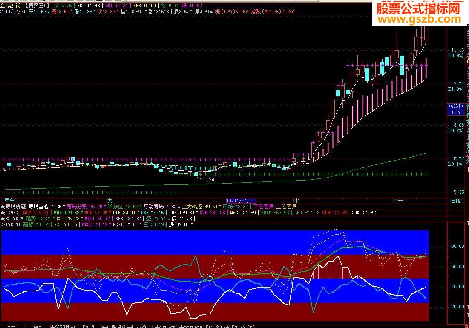
Task: Switch to the ★LXMACD tab in the bottom bar
Action: [x=165, y=327]
